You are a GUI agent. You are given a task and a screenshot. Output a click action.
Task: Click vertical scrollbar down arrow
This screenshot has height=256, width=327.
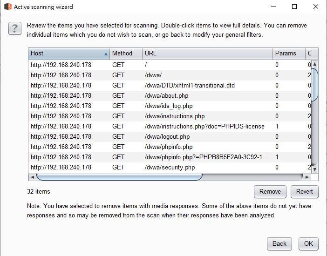coord(314,169)
